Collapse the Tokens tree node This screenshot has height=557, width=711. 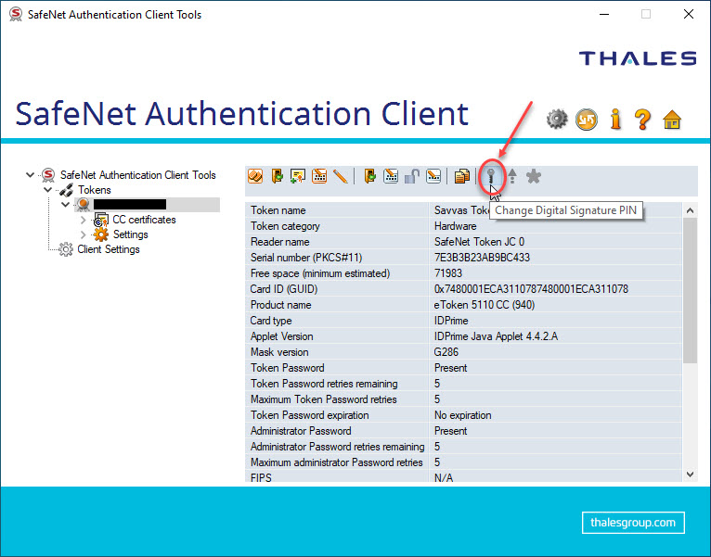click(x=47, y=190)
